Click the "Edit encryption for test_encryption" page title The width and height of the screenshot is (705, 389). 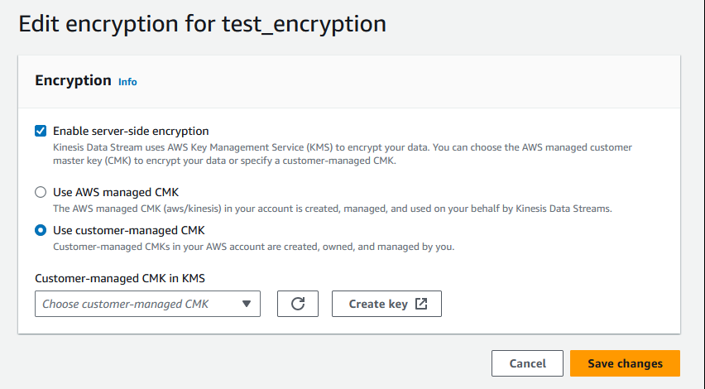202,23
